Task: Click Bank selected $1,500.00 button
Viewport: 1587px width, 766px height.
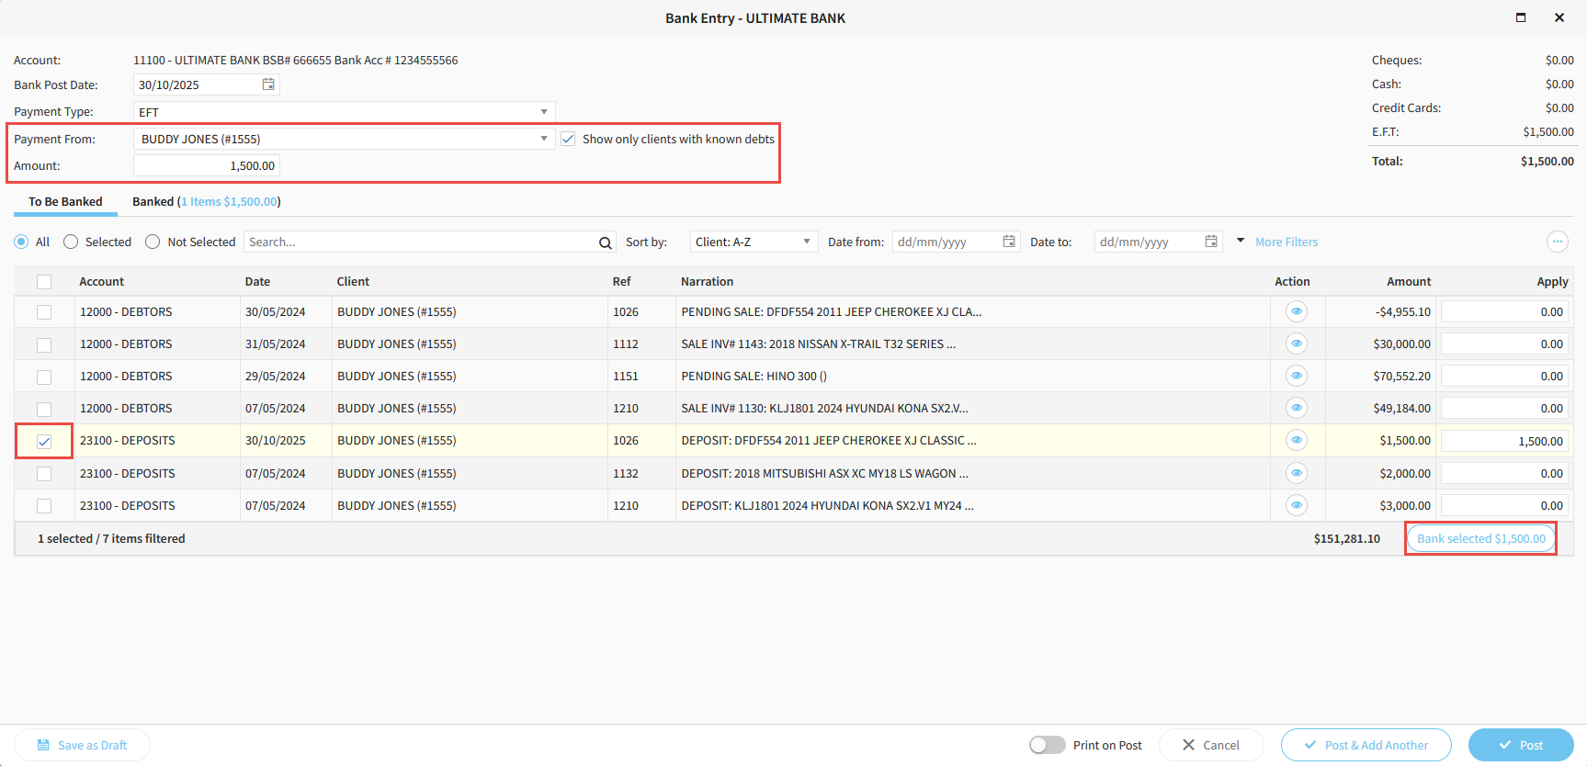Action: tap(1480, 539)
